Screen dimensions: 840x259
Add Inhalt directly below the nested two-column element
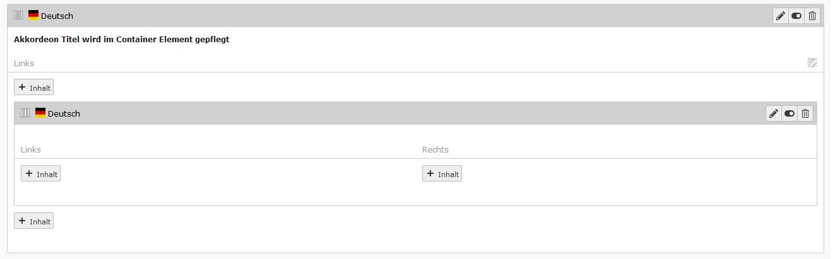(34, 221)
